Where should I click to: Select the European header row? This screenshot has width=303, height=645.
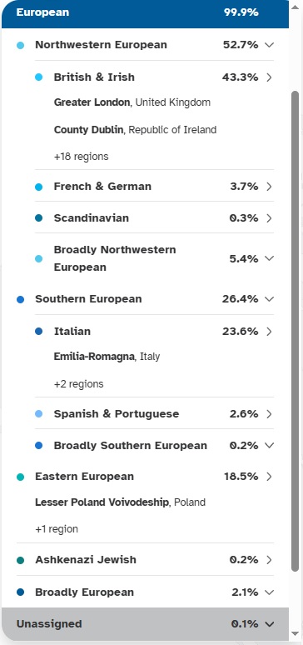[145, 13]
